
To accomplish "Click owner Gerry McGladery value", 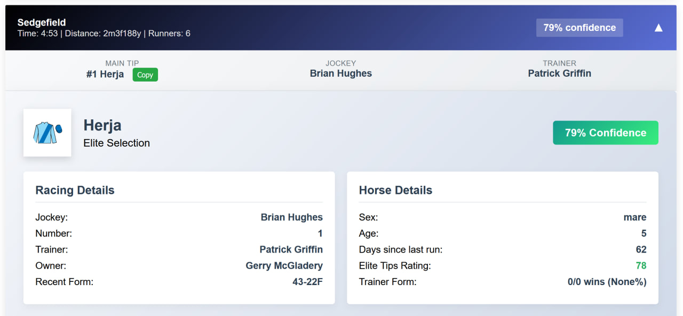I will click(284, 265).
